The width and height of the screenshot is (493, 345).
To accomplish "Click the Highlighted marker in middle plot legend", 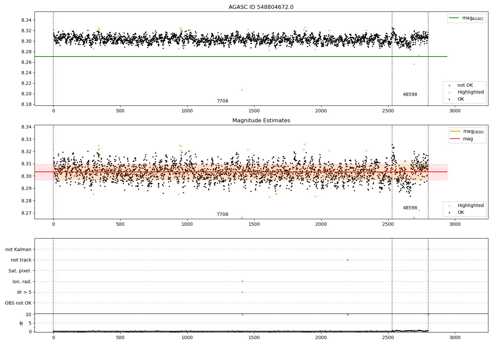I will pyautogui.click(x=449, y=206).
